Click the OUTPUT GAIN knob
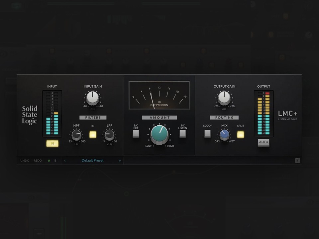The width and height of the screenshot is (319, 239). pyautogui.click(x=224, y=98)
